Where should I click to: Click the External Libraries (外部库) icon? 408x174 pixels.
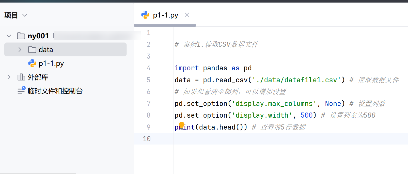(x=21, y=77)
